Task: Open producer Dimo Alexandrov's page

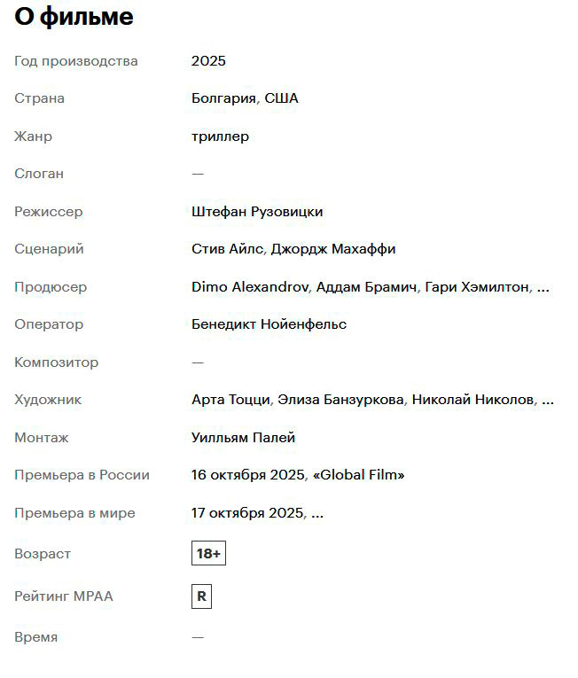Action: [x=250, y=287]
